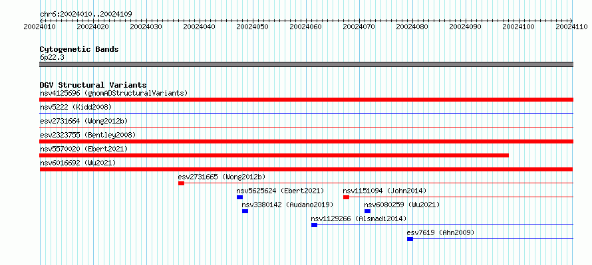Open esv2731665 (Wong2012b) variant label
This screenshot has height=265, width=592.
click(222, 177)
